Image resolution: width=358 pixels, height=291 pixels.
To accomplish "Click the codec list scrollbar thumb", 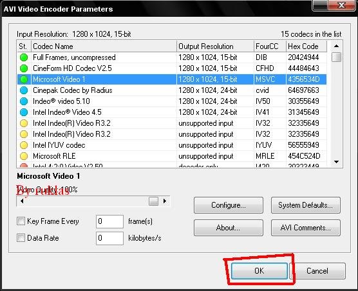I will coord(336,57).
